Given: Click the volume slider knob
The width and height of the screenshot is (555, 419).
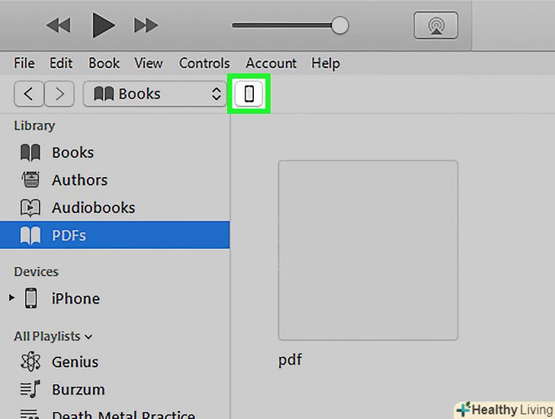Looking at the screenshot, I should [340, 25].
